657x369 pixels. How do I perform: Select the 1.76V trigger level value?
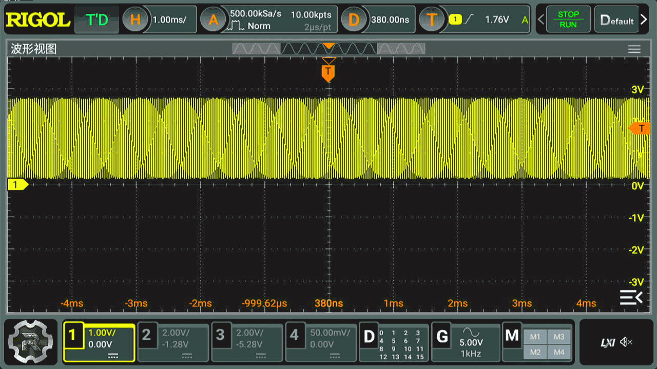click(497, 20)
